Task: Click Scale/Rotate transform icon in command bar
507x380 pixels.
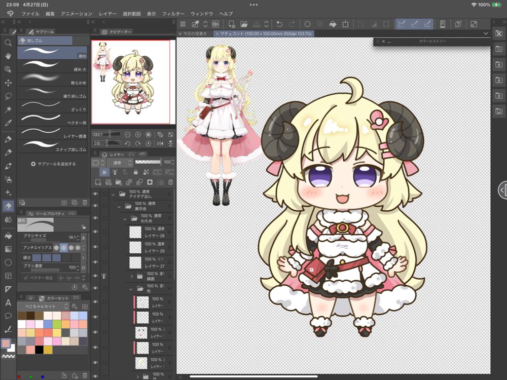Action: 345,24
